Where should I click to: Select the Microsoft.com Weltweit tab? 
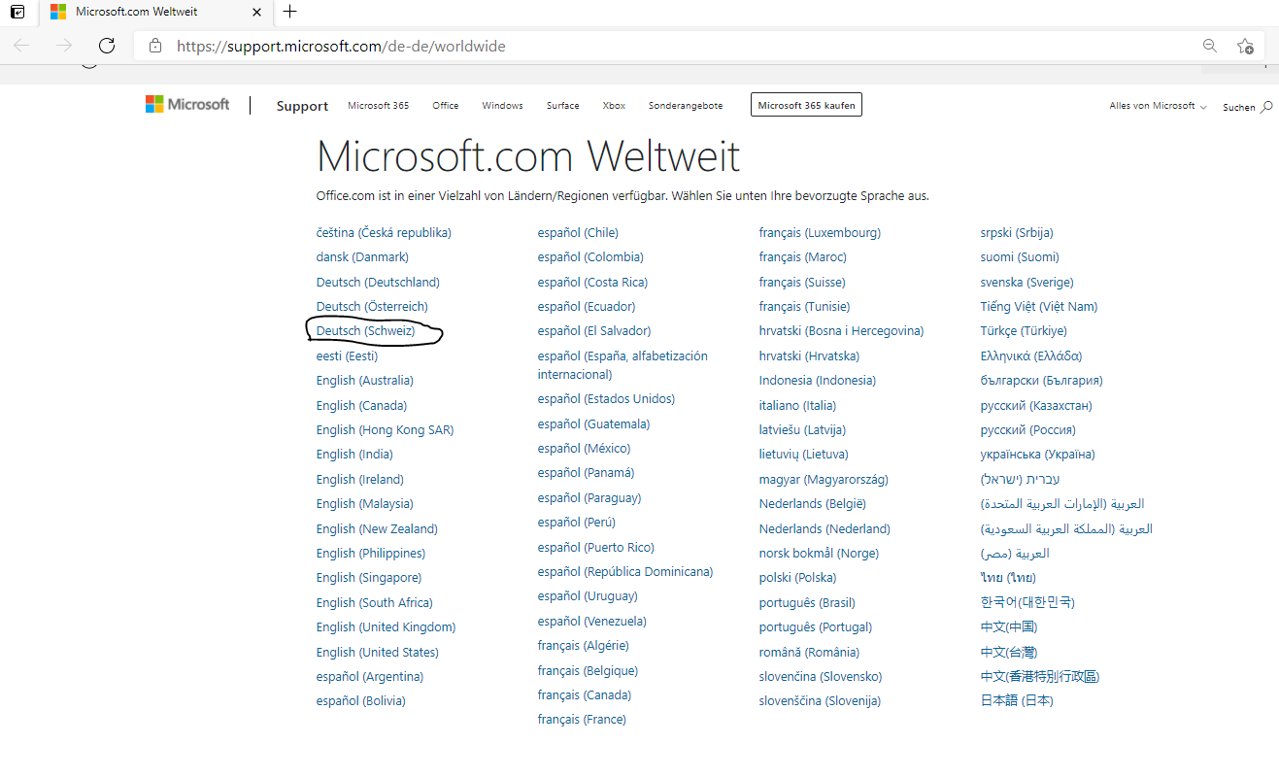[x=154, y=13]
